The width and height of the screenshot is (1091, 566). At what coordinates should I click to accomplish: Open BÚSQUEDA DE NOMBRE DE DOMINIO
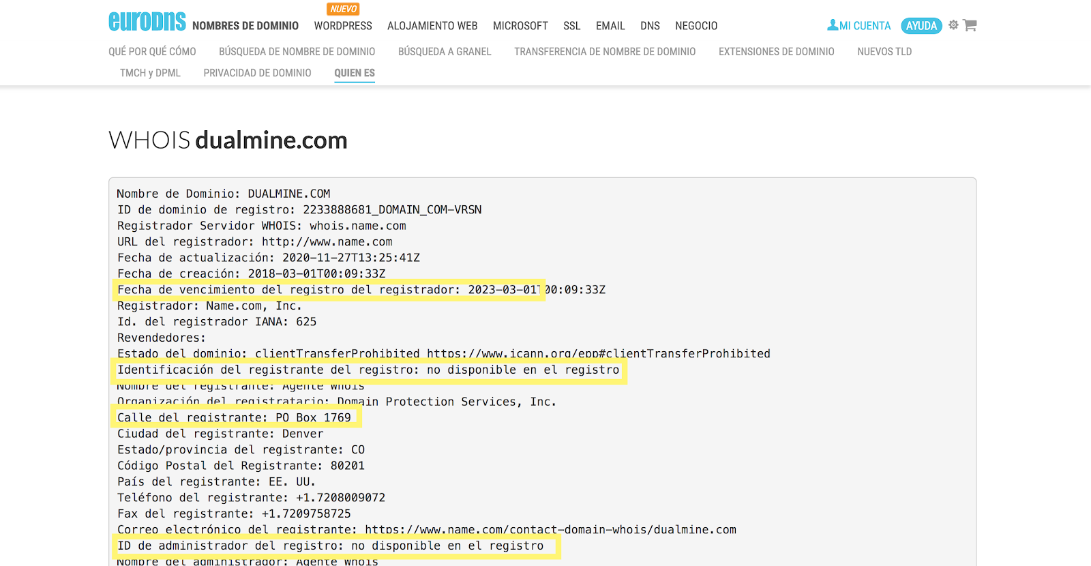[x=297, y=52]
